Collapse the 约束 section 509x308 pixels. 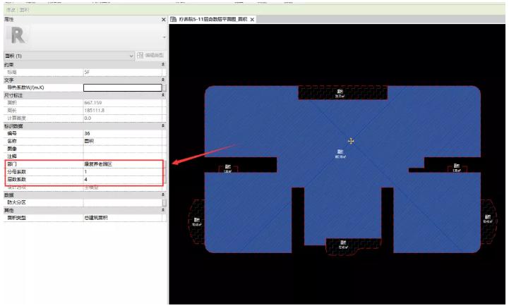point(163,65)
